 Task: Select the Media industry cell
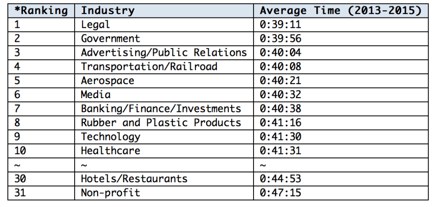coord(96,95)
